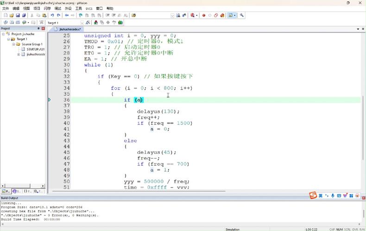
Task: Collapse the Target 1 tree node
Action: (8, 39)
